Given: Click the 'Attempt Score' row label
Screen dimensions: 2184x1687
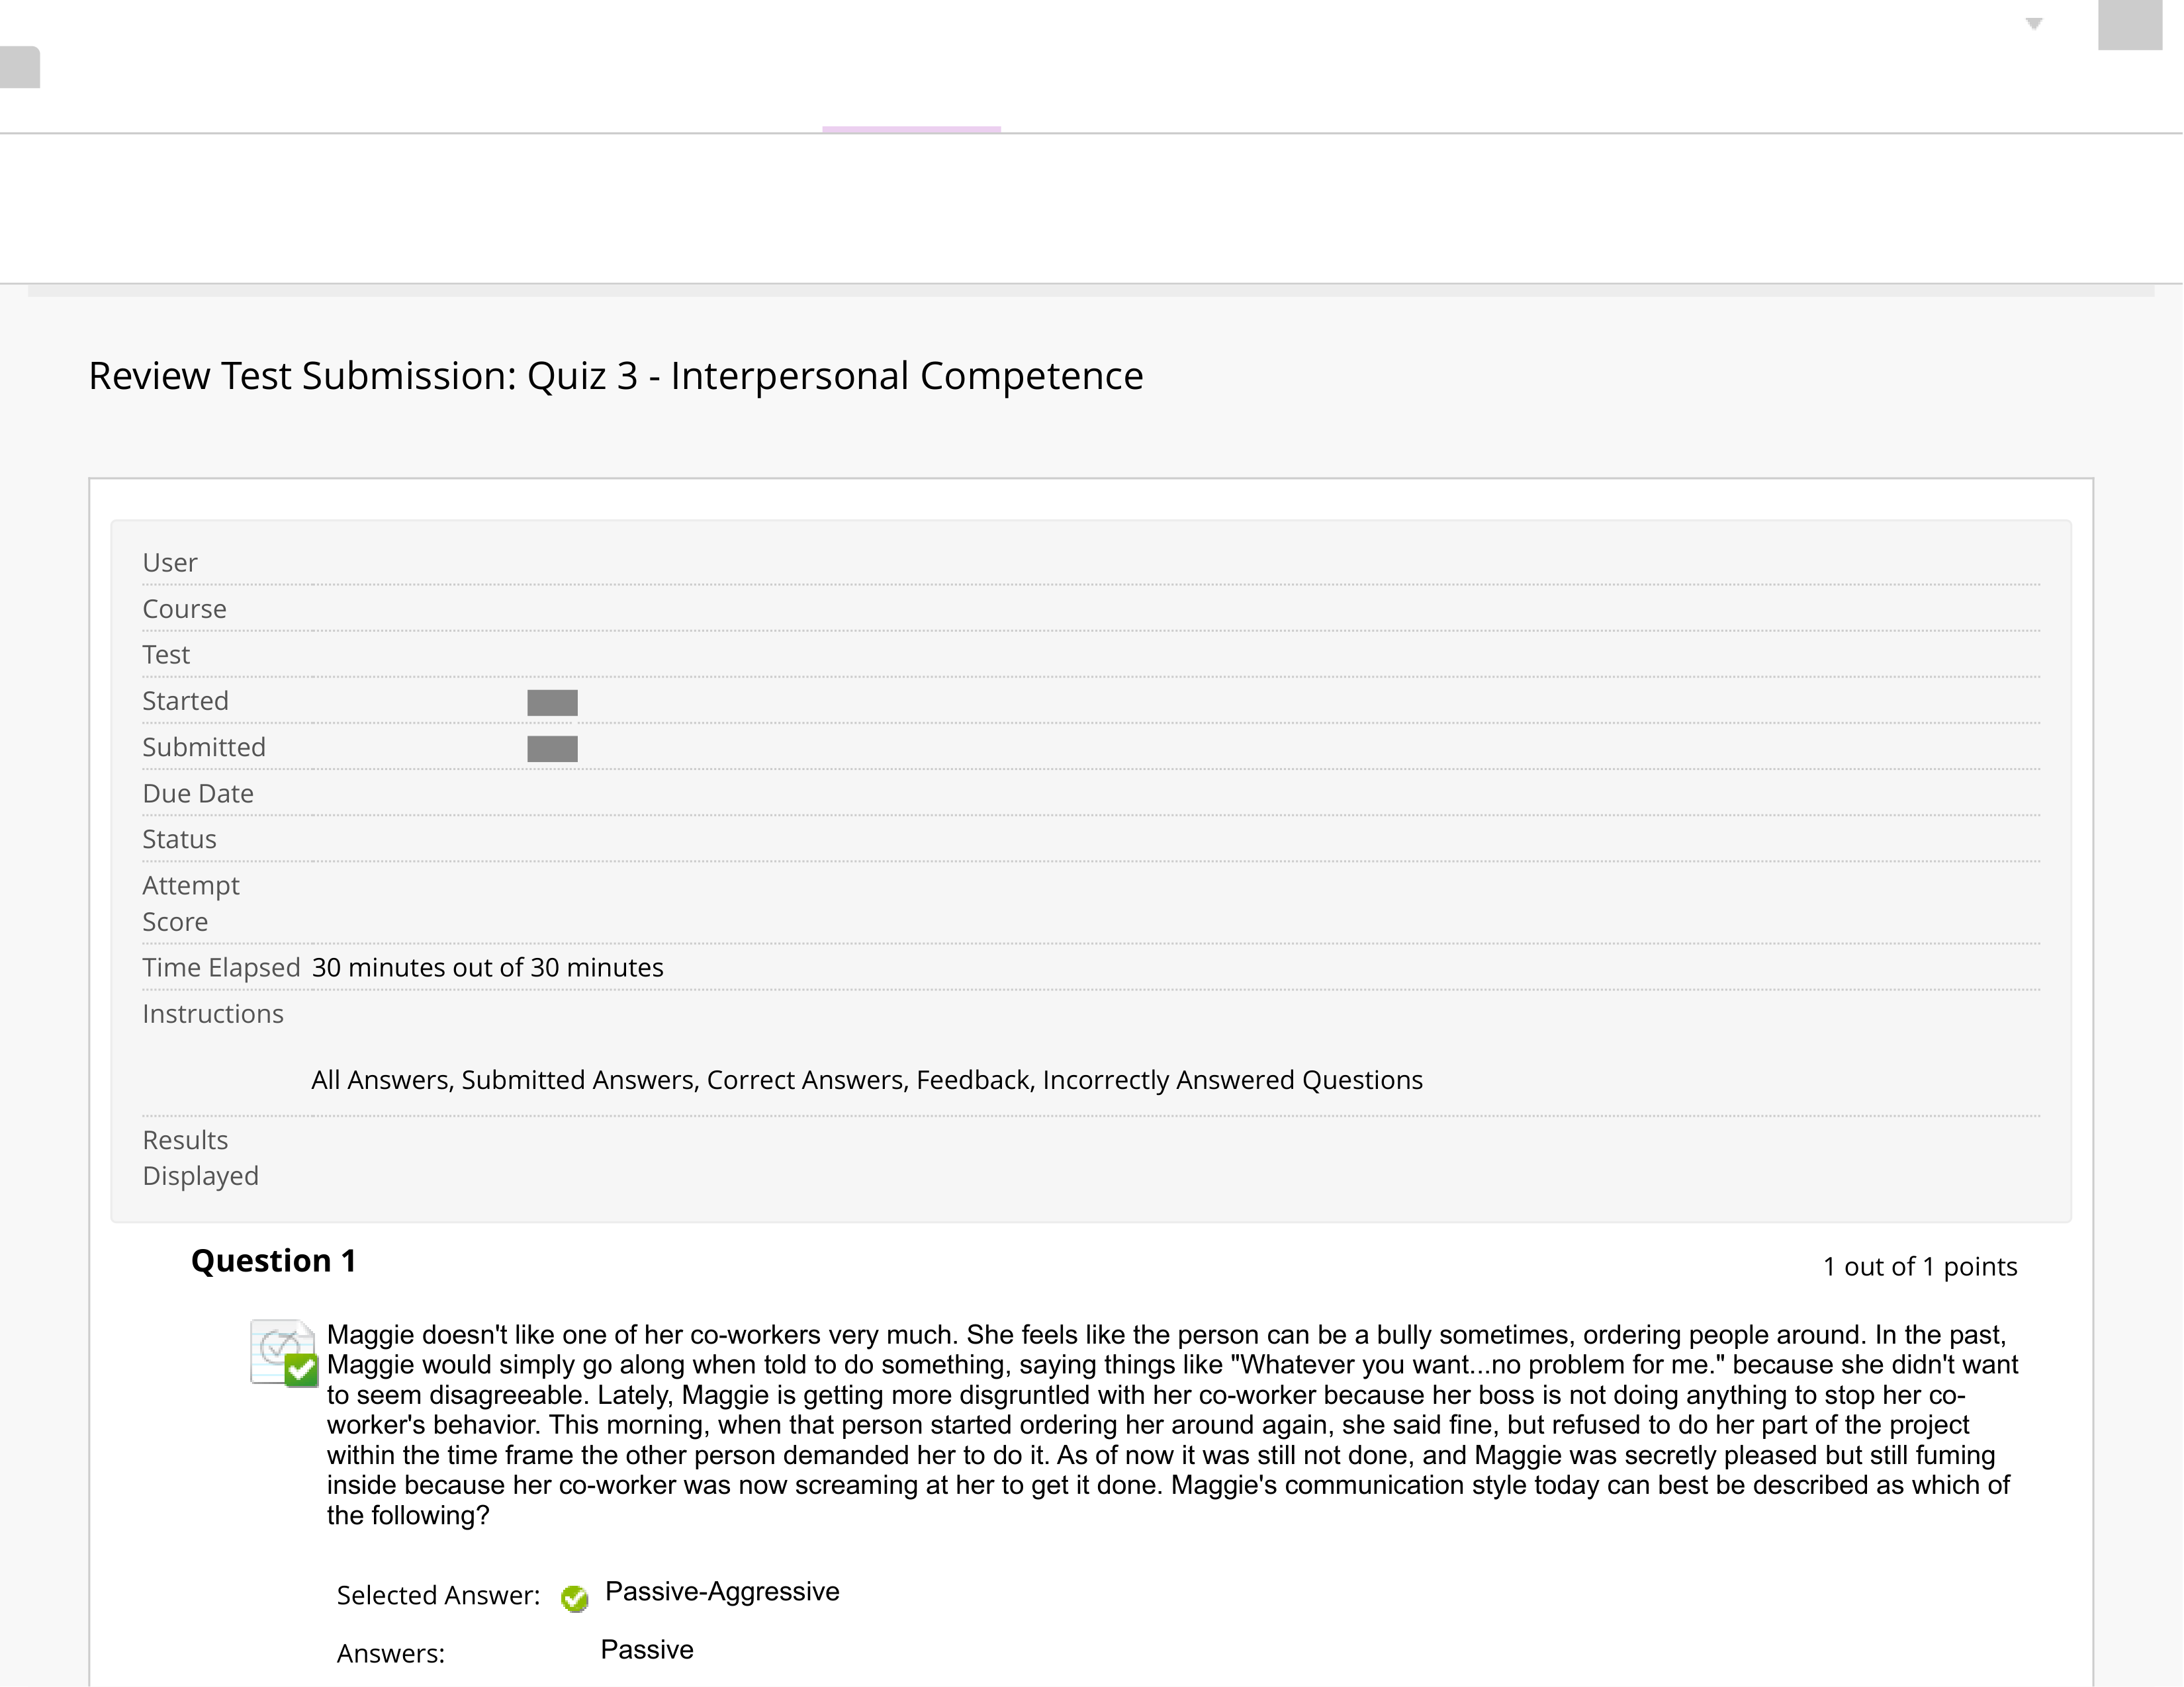Looking at the screenshot, I should pyautogui.click(x=191, y=904).
